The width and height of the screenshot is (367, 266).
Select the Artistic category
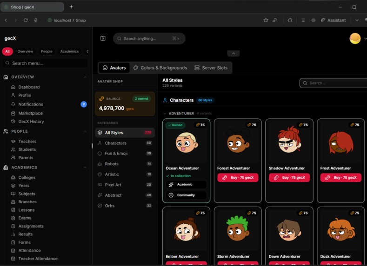click(x=125, y=174)
